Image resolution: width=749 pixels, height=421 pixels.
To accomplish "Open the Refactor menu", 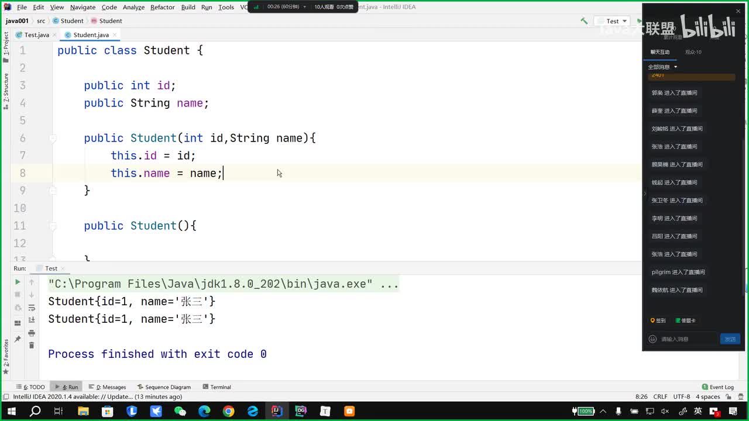I will coord(163,7).
